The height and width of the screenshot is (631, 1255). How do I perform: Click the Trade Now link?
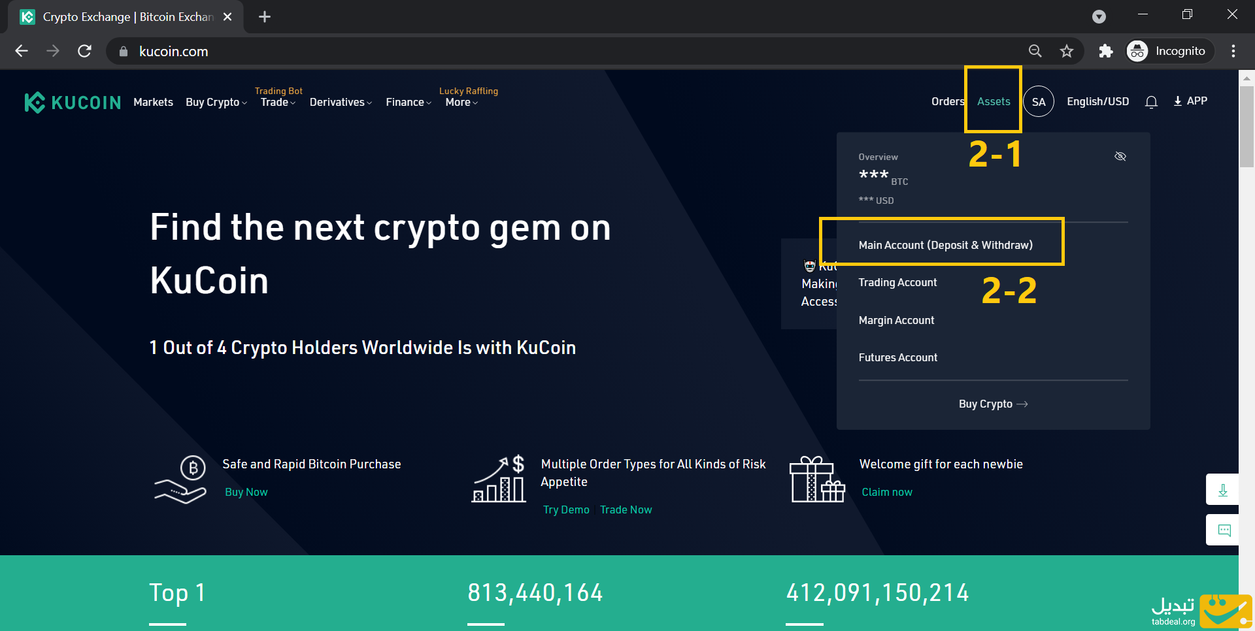pos(626,510)
